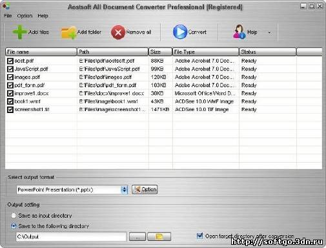Click the 120KB size cell
The width and height of the screenshot is (326, 248).
(158, 77)
